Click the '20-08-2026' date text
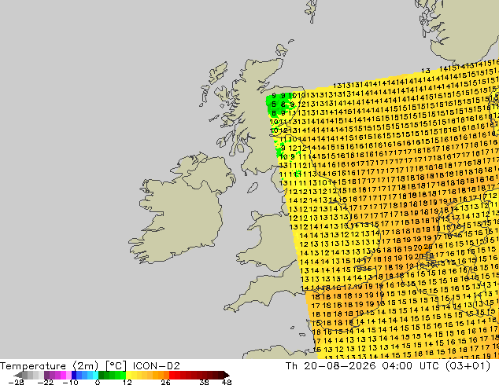The height and width of the screenshot is (385, 499). click(339, 366)
